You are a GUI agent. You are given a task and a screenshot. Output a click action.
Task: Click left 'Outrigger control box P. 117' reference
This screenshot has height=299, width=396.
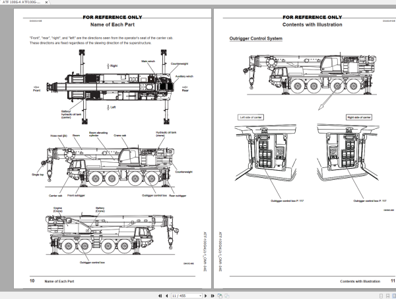coord(287,201)
